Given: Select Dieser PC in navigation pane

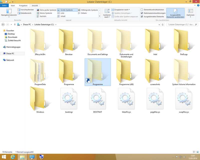Looking at the screenshot, I should tap(9, 53).
